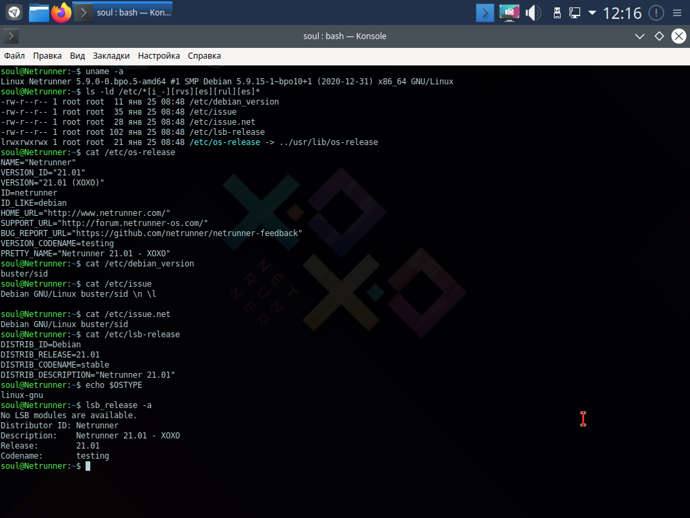Image resolution: width=690 pixels, height=518 pixels.
Task: Click the "Codename: testing" line
Action: click(55, 457)
